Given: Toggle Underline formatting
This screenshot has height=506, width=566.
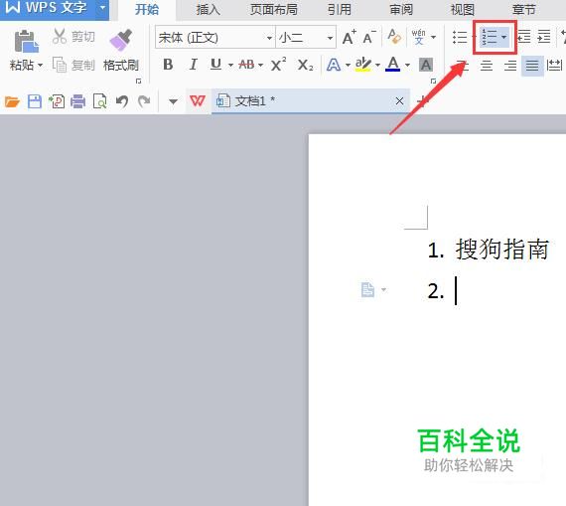Looking at the screenshot, I should pos(215,65).
